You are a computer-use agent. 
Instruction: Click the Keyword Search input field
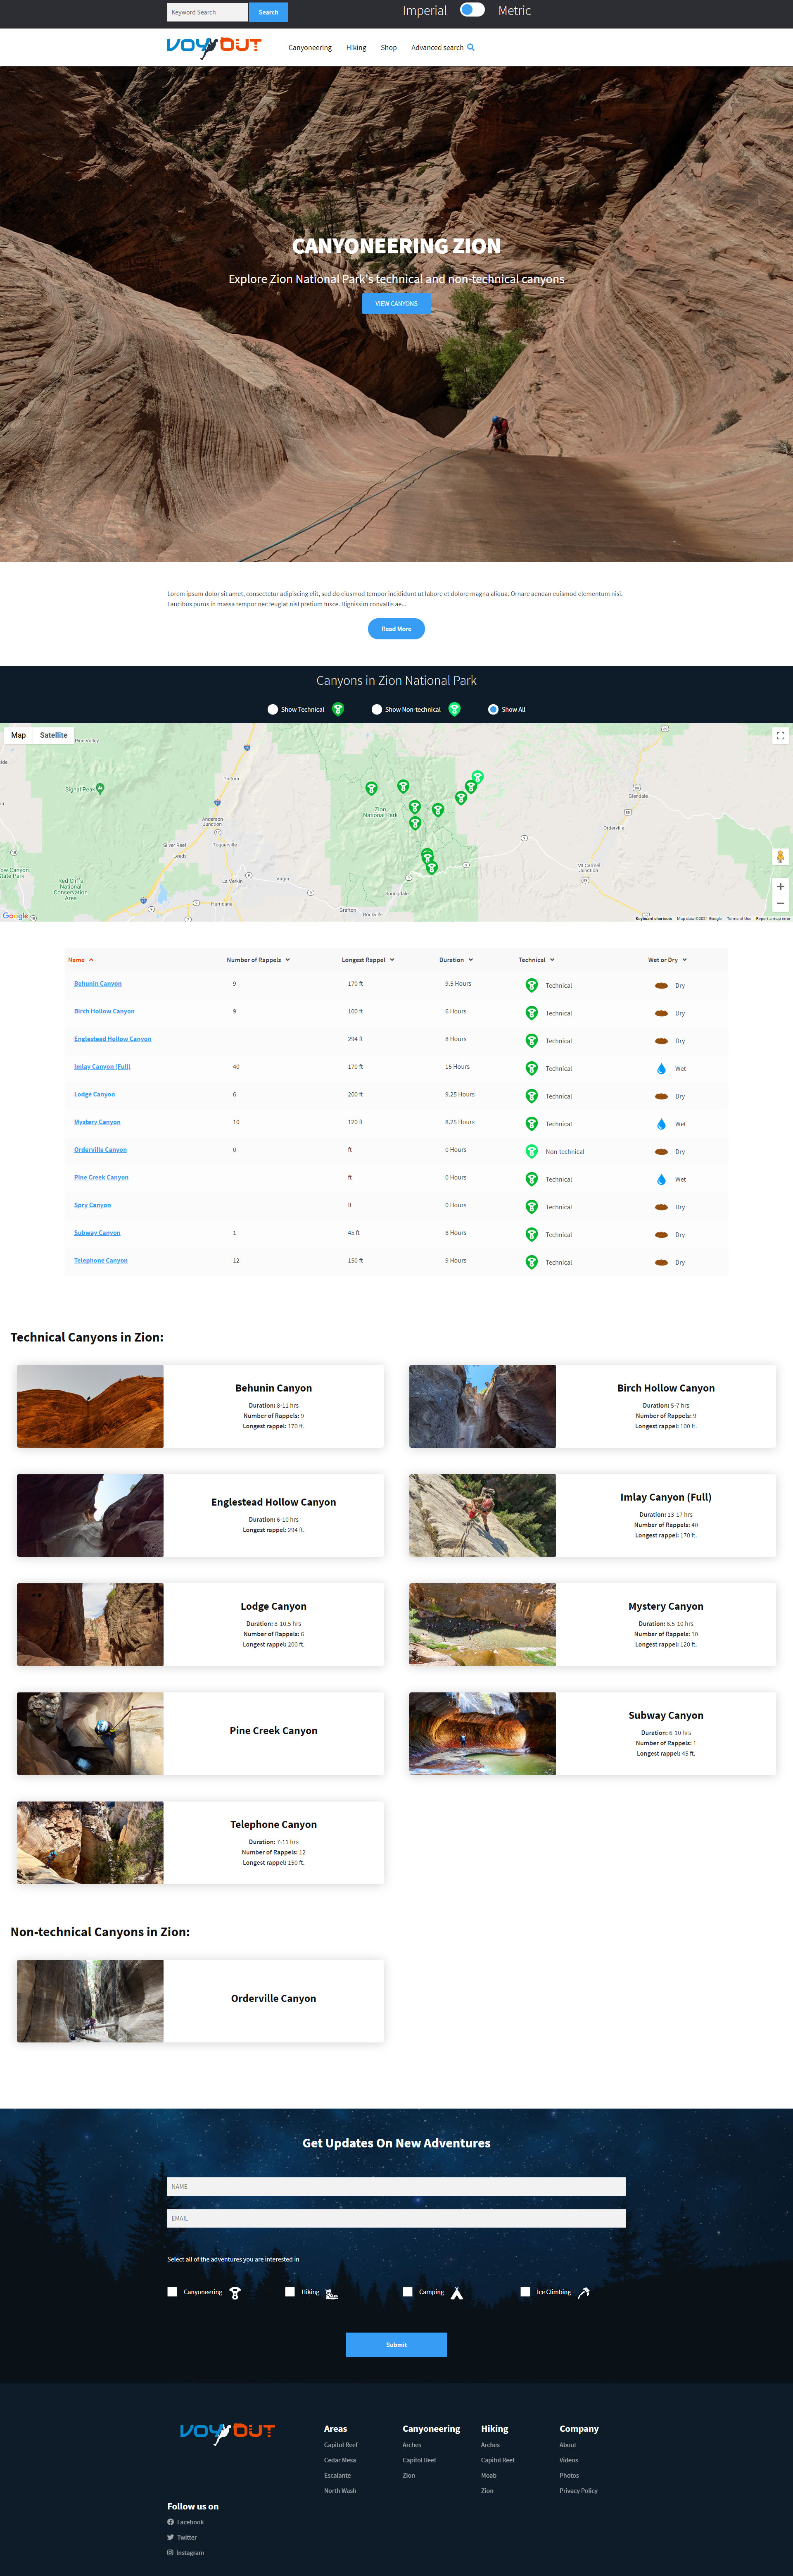tap(207, 12)
